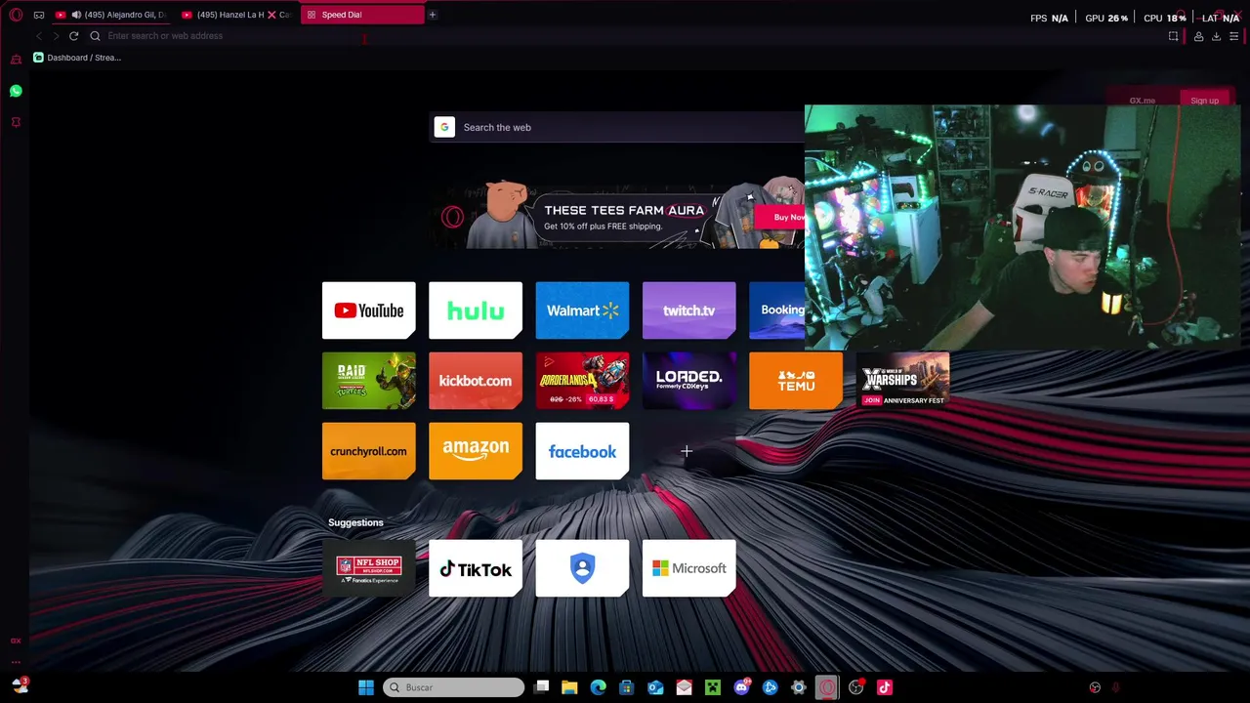This screenshot has width=1250, height=703.
Task: Open the crunchyroll.com speed dial tile
Action: (x=369, y=451)
